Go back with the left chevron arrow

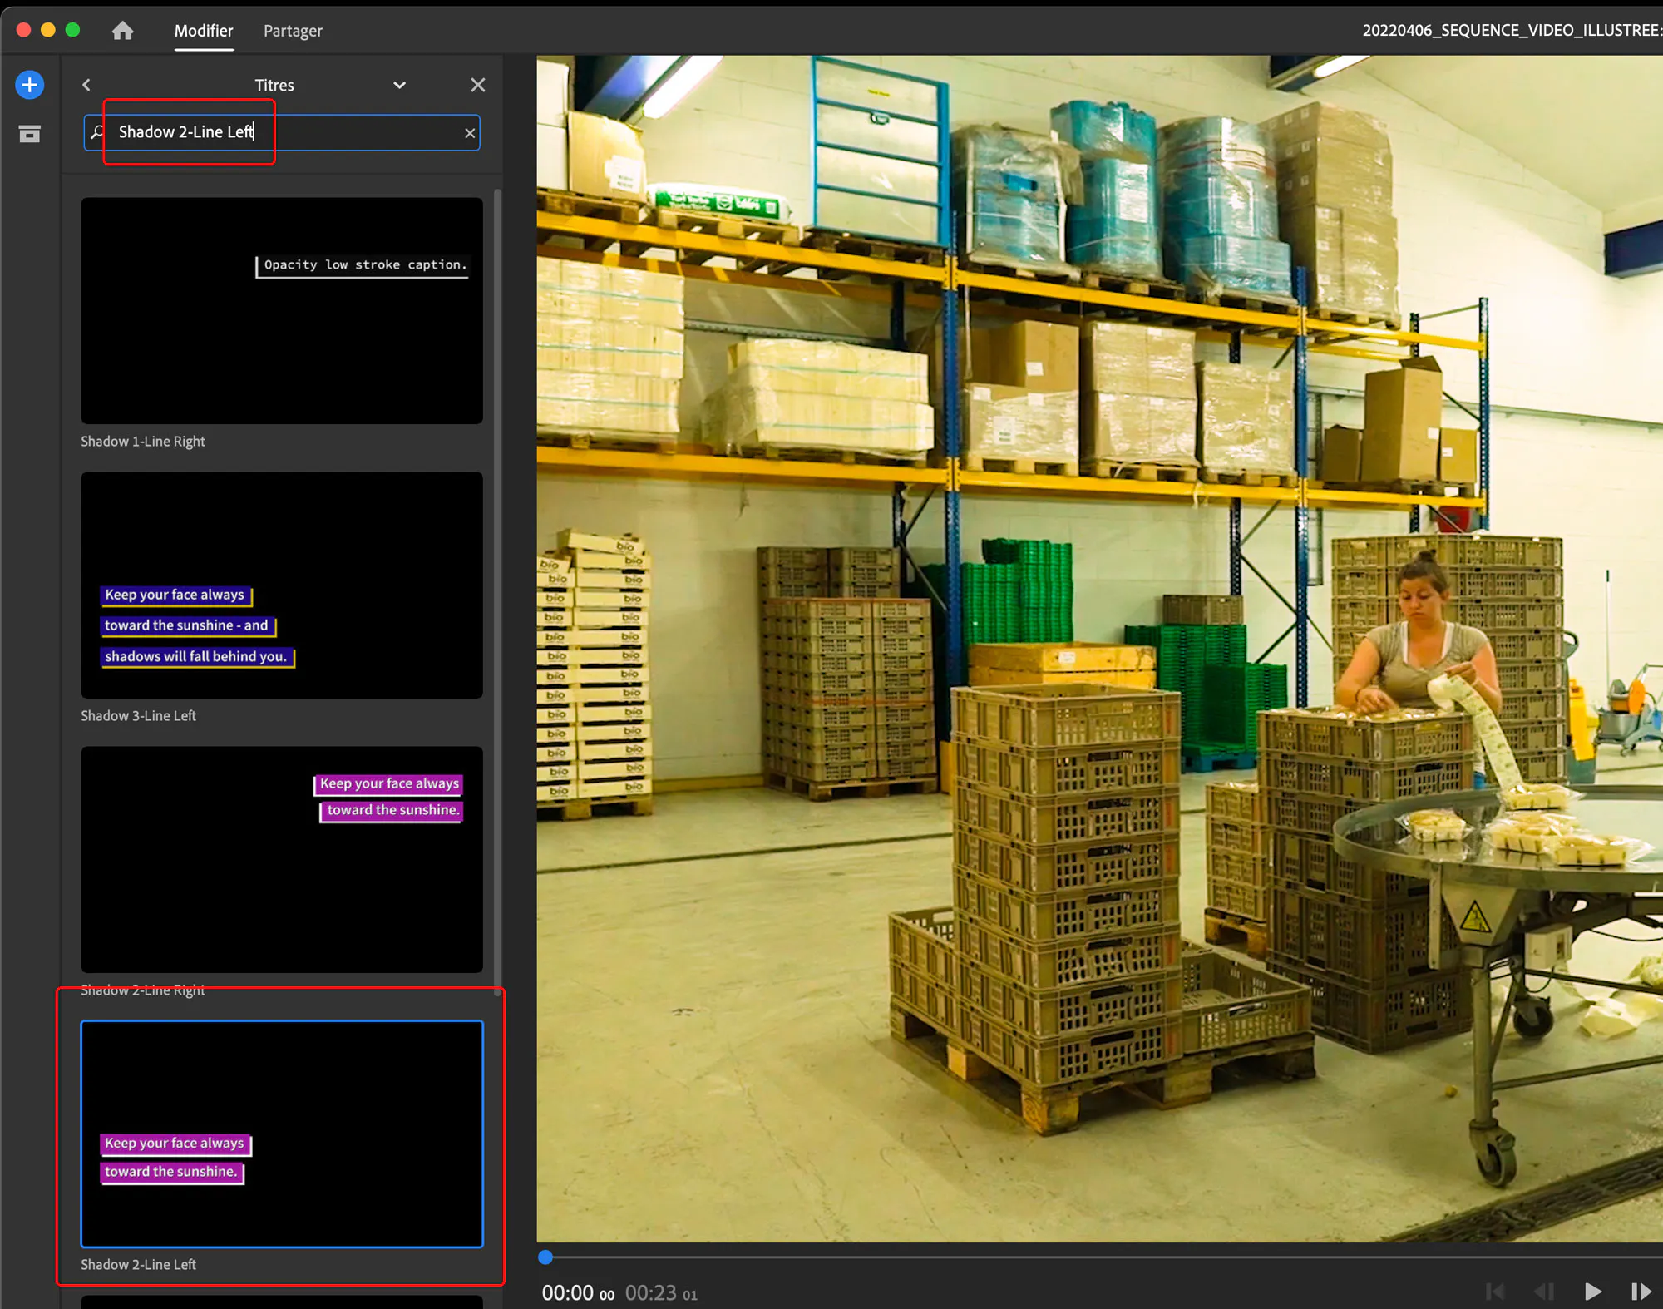pyautogui.click(x=86, y=85)
